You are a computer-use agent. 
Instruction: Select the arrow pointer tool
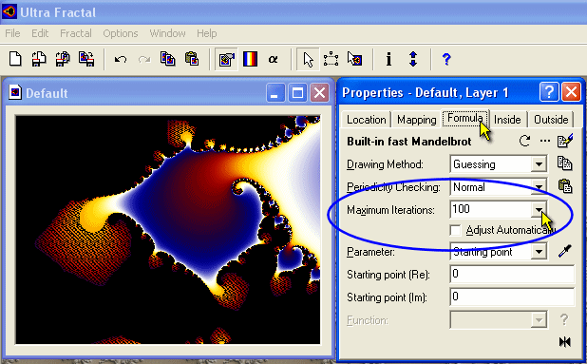[x=308, y=59]
